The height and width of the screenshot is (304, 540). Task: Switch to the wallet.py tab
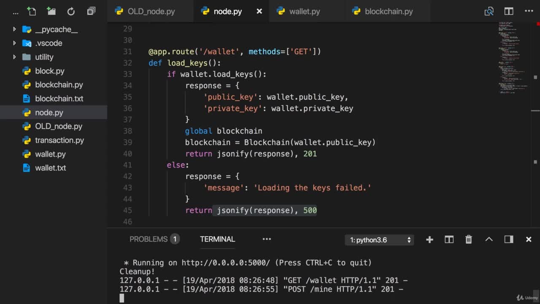point(305,11)
